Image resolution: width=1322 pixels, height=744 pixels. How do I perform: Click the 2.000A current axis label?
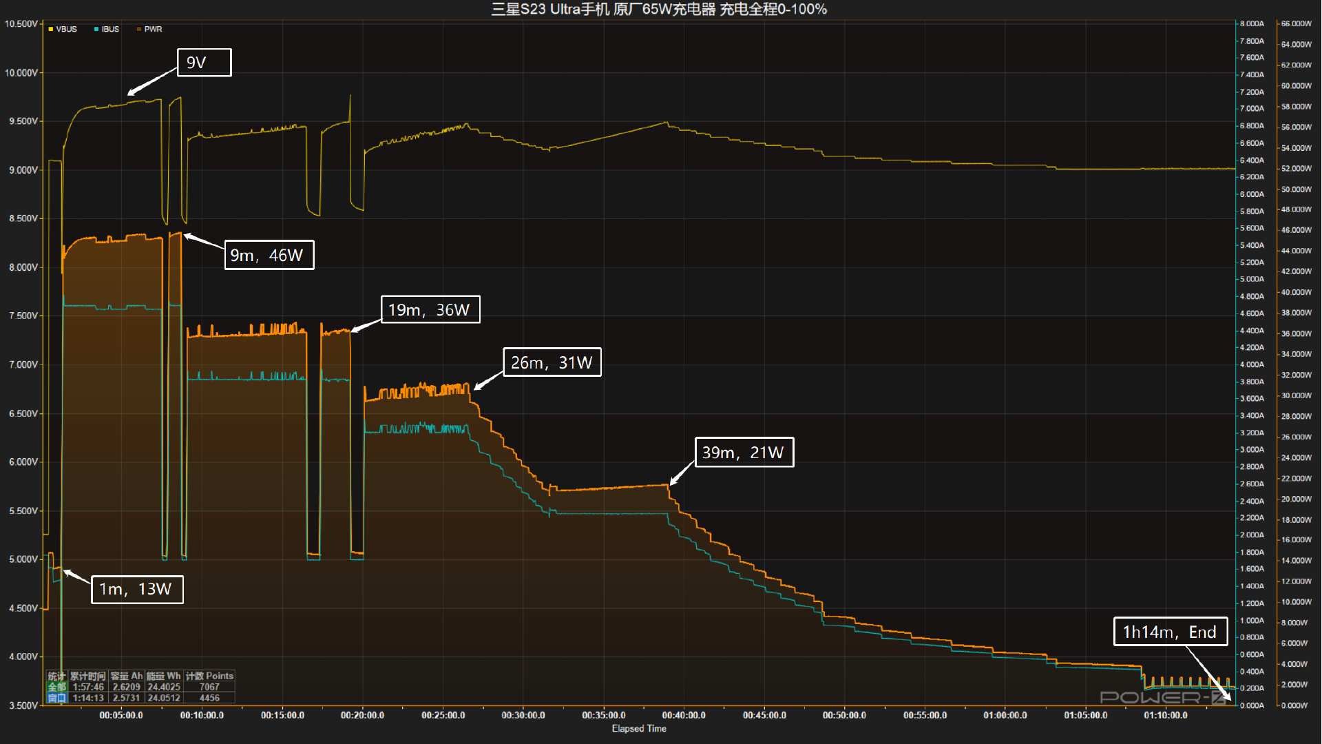[1252, 535]
